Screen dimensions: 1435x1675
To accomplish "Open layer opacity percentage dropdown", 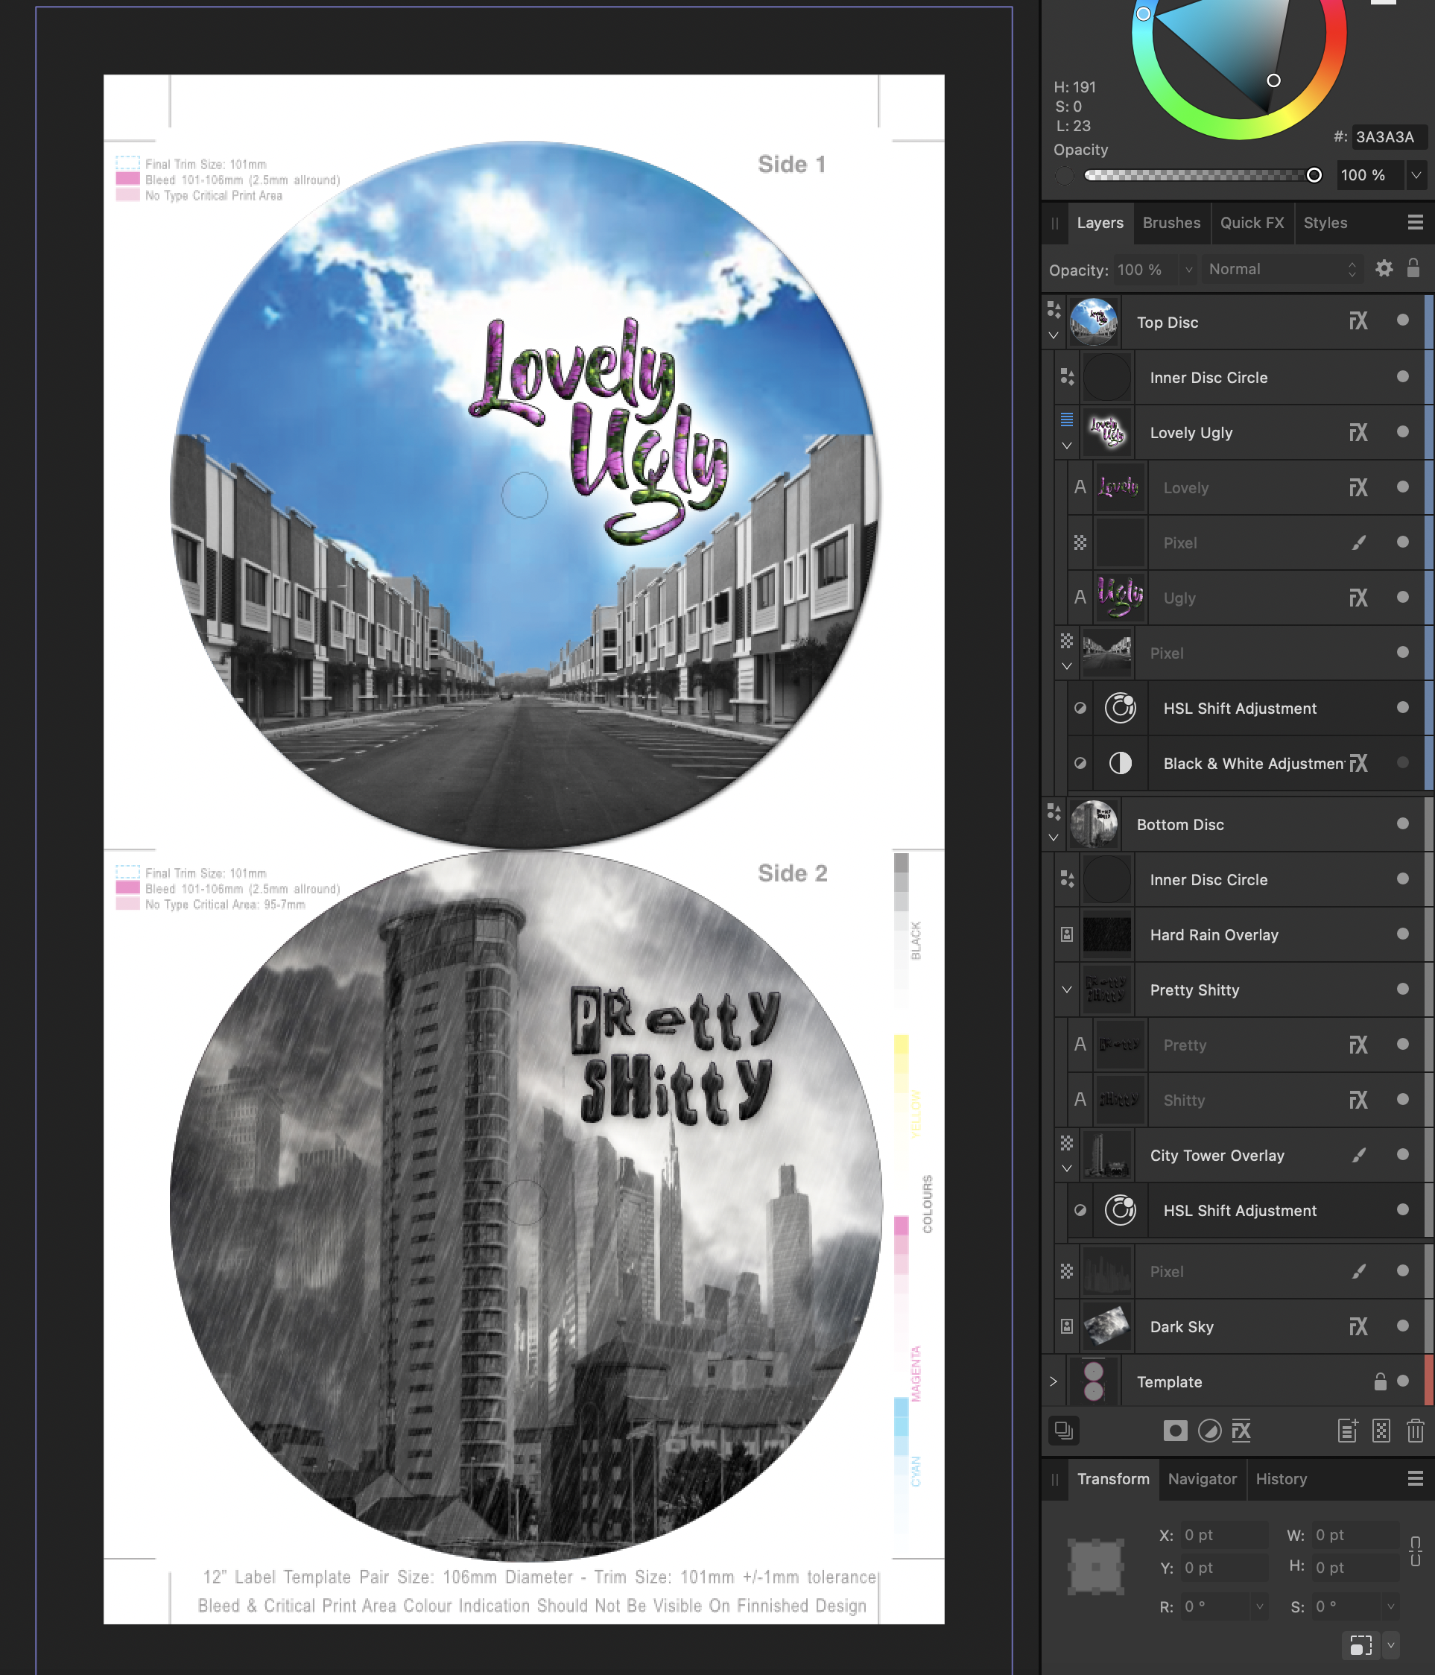I will point(1188,270).
